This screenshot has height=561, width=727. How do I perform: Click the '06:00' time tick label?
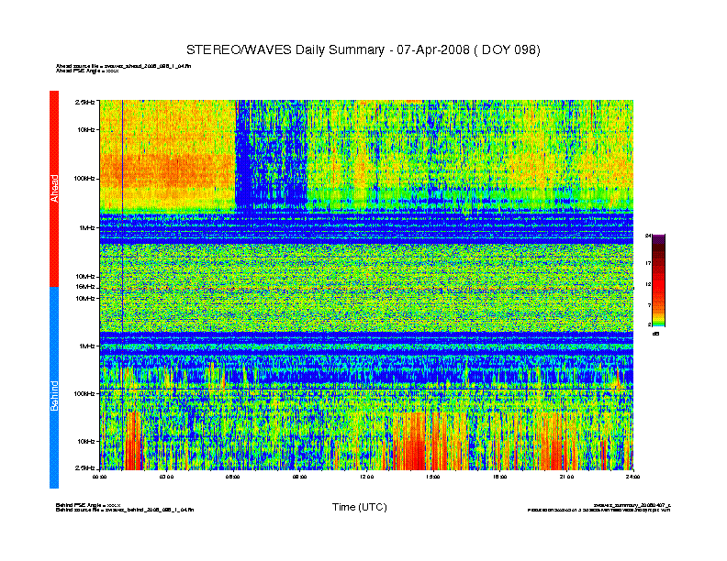pos(233,477)
